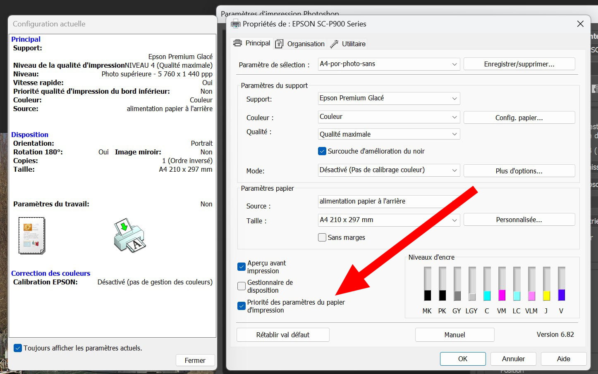Open the Qualité dropdown set to Qualité maximale
598x374 pixels.
389,134
